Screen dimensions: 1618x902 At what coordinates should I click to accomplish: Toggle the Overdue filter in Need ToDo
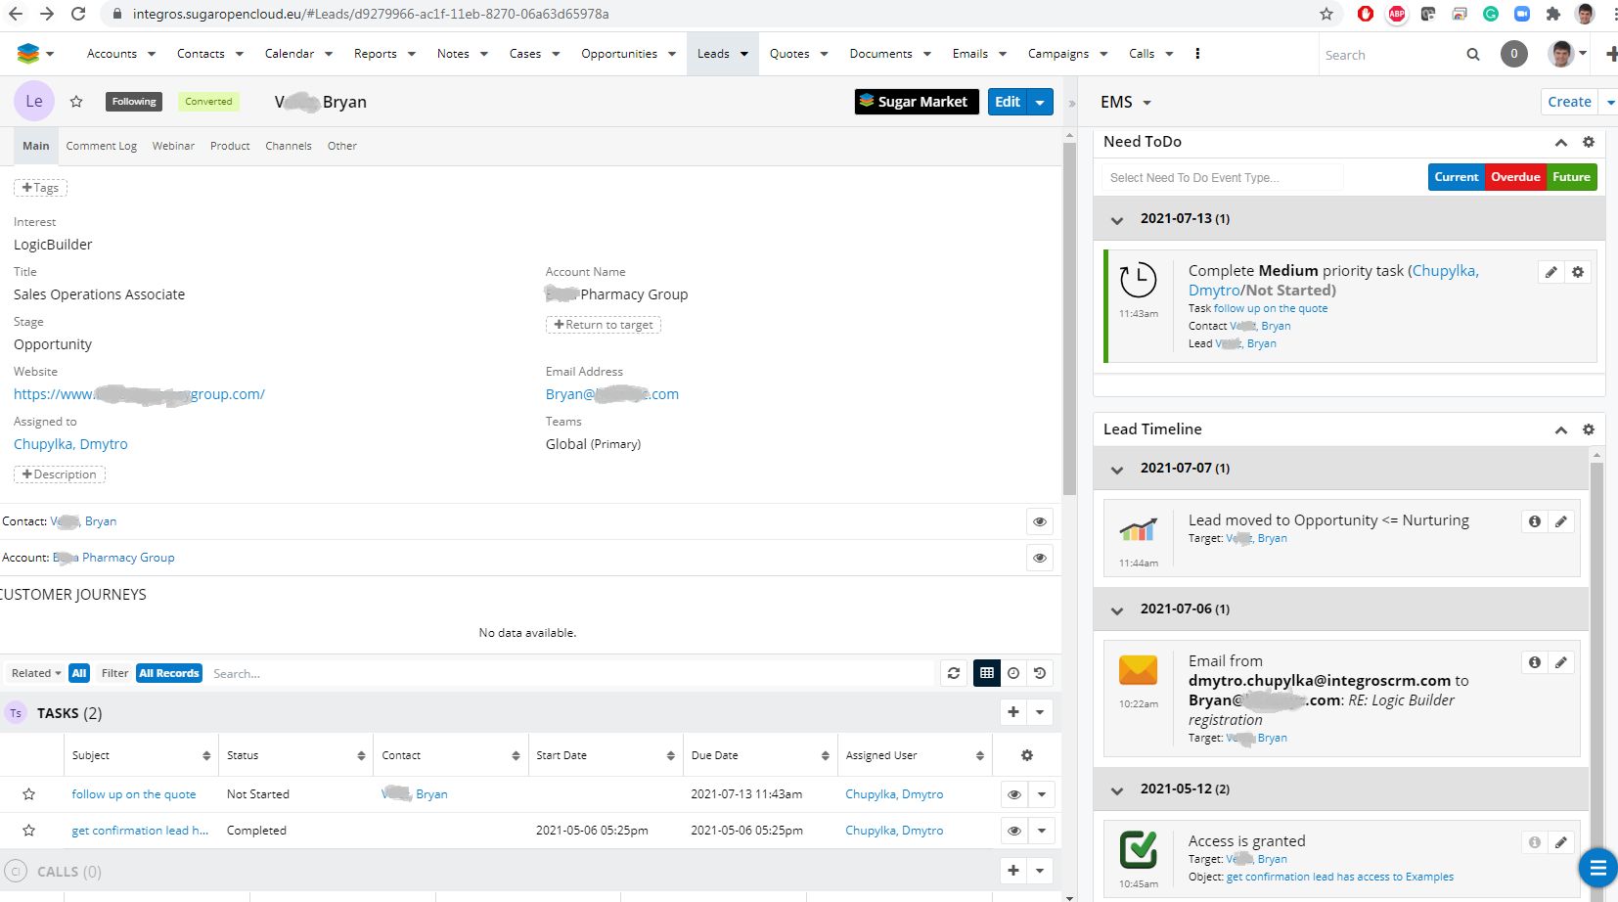coord(1515,177)
